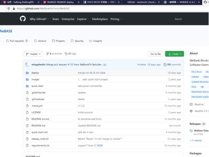Select the README-en.md file icon
This screenshot has height=157, width=209.
point(27,119)
